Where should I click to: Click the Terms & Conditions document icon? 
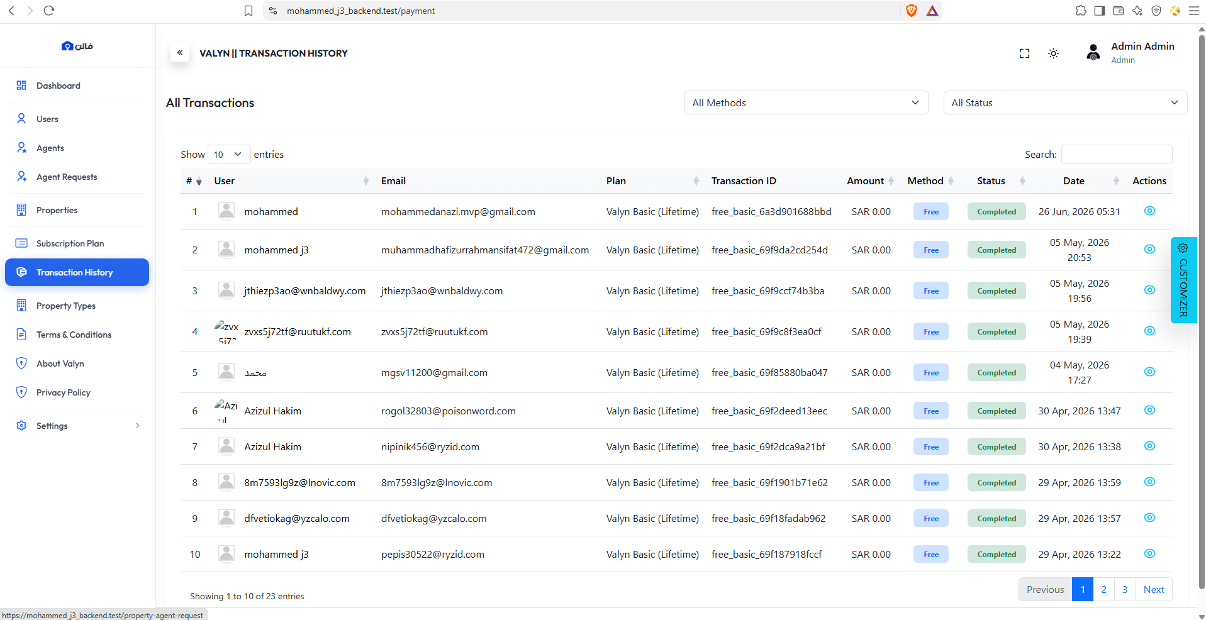(21, 335)
